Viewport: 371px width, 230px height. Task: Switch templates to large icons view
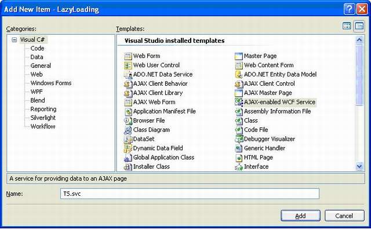tap(347, 26)
